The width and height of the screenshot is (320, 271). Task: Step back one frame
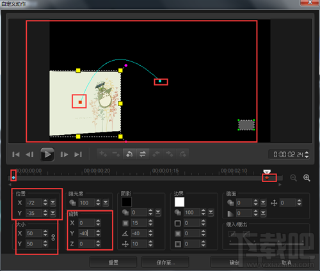(29, 155)
